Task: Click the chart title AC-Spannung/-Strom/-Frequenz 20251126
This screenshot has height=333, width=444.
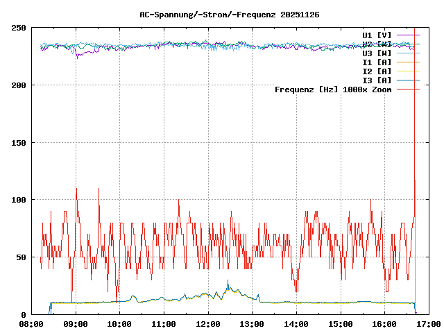Action: click(x=220, y=14)
